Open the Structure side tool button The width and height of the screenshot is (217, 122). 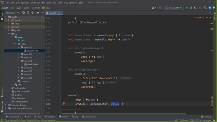pos(2,92)
